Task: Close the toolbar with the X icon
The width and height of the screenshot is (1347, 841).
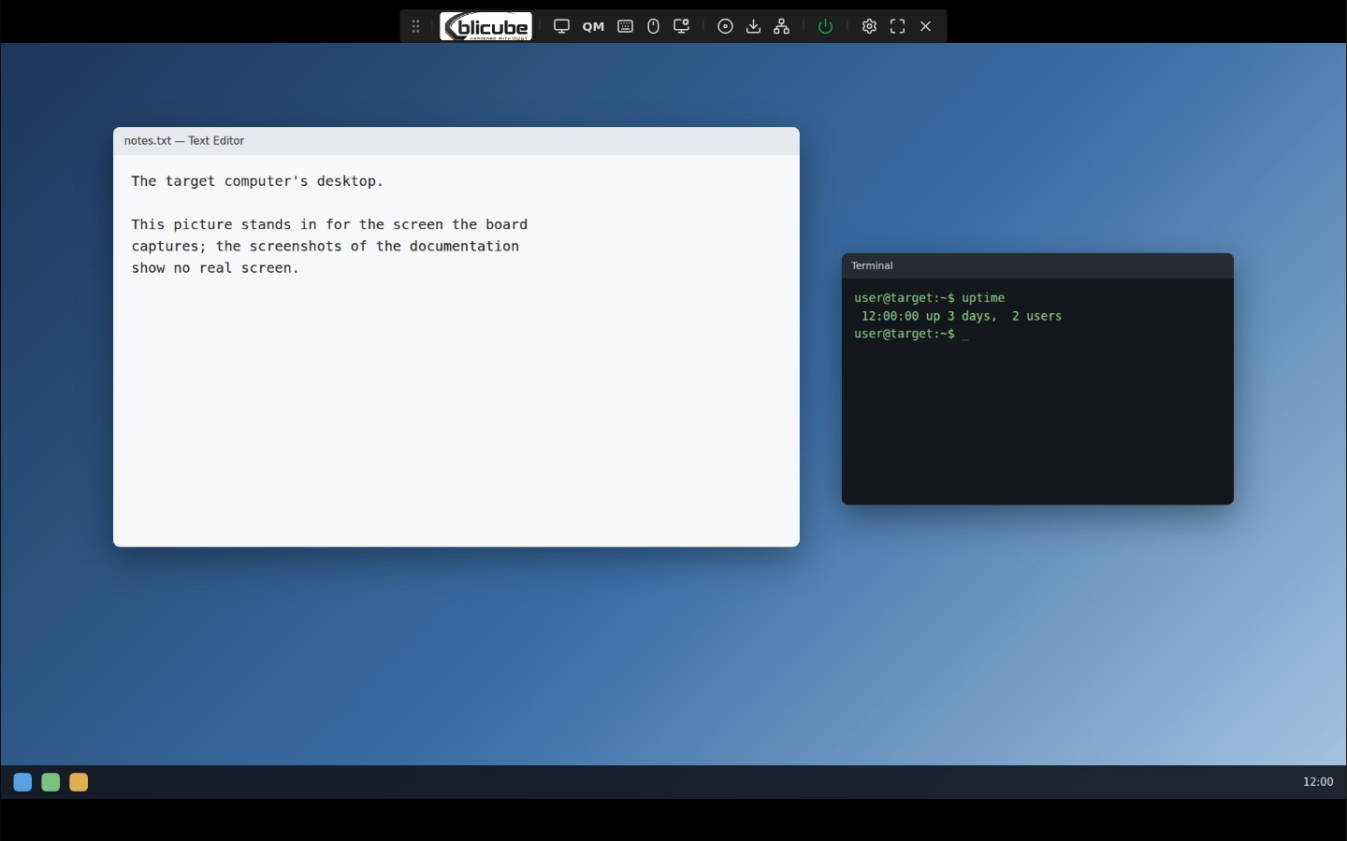Action: click(x=925, y=26)
